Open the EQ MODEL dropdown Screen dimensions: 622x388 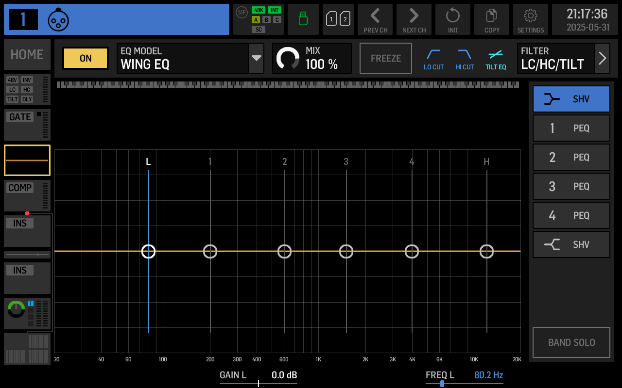click(x=256, y=58)
